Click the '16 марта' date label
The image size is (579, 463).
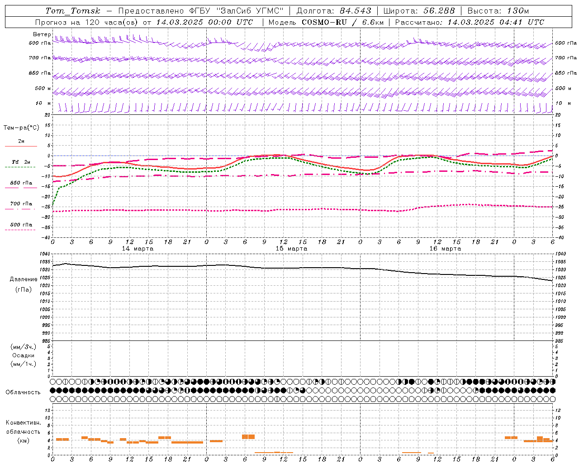pos(446,249)
